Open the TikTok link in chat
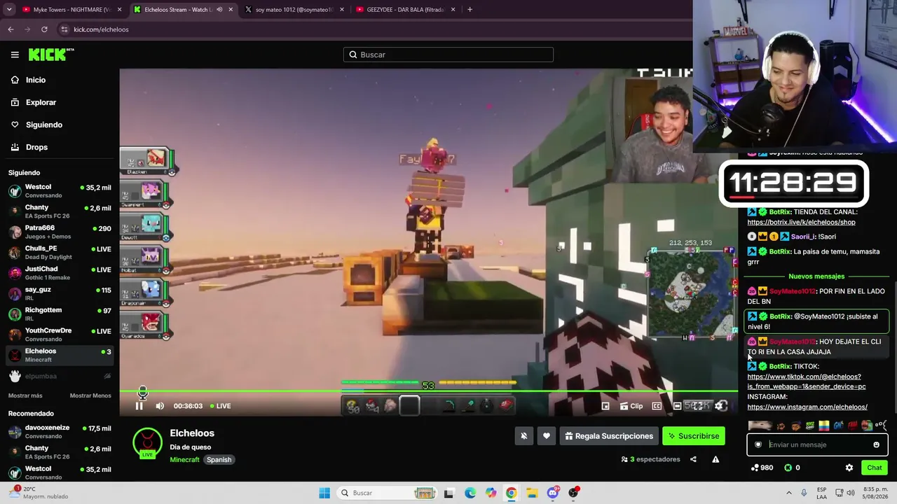897x504 pixels. pyautogui.click(x=806, y=381)
